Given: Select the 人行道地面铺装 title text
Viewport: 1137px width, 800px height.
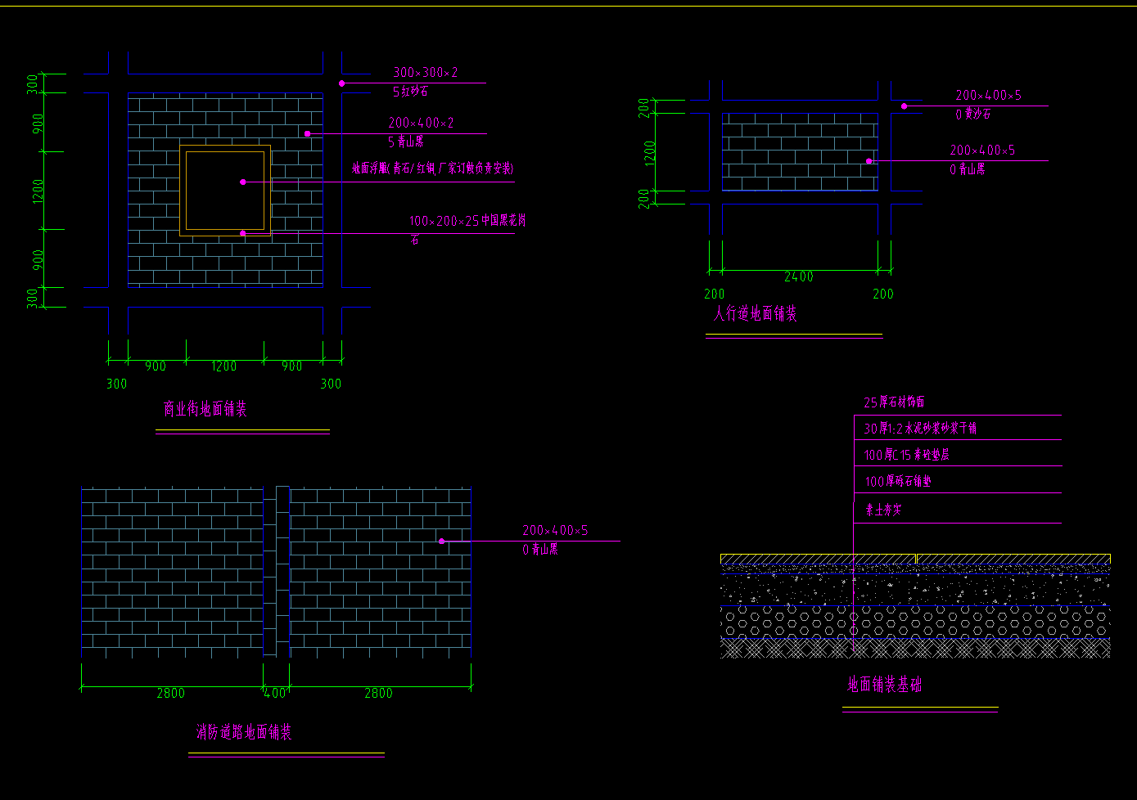Looking at the screenshot, I should click(755, 313).
